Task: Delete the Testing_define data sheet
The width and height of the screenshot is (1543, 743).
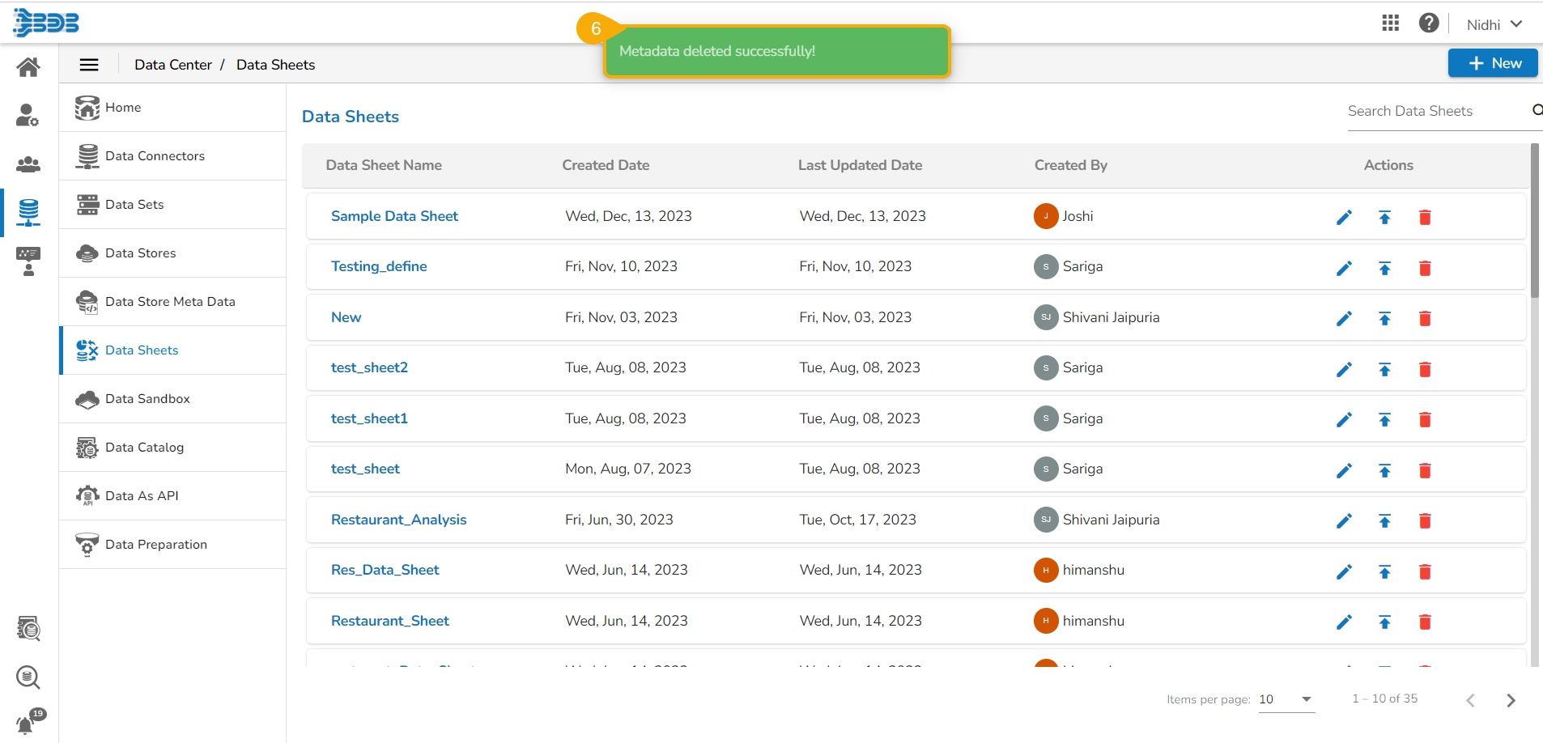Action: [1425, 268]
